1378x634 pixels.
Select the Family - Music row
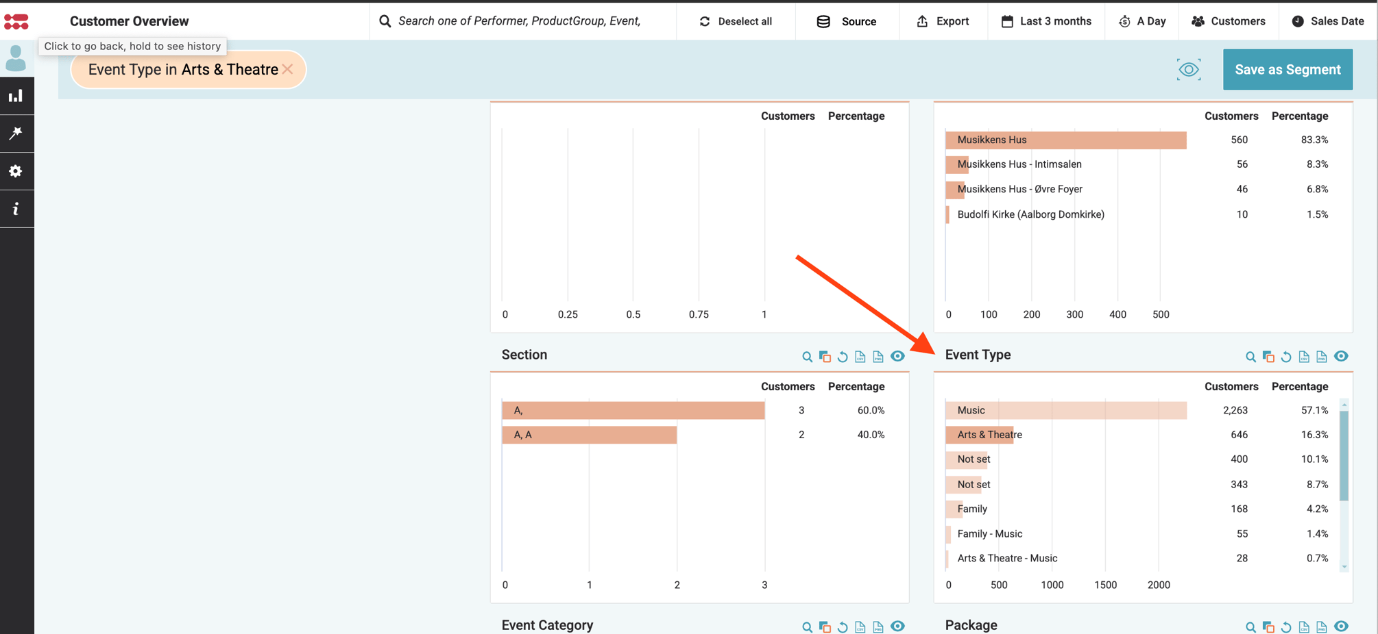coord(1138,533)
